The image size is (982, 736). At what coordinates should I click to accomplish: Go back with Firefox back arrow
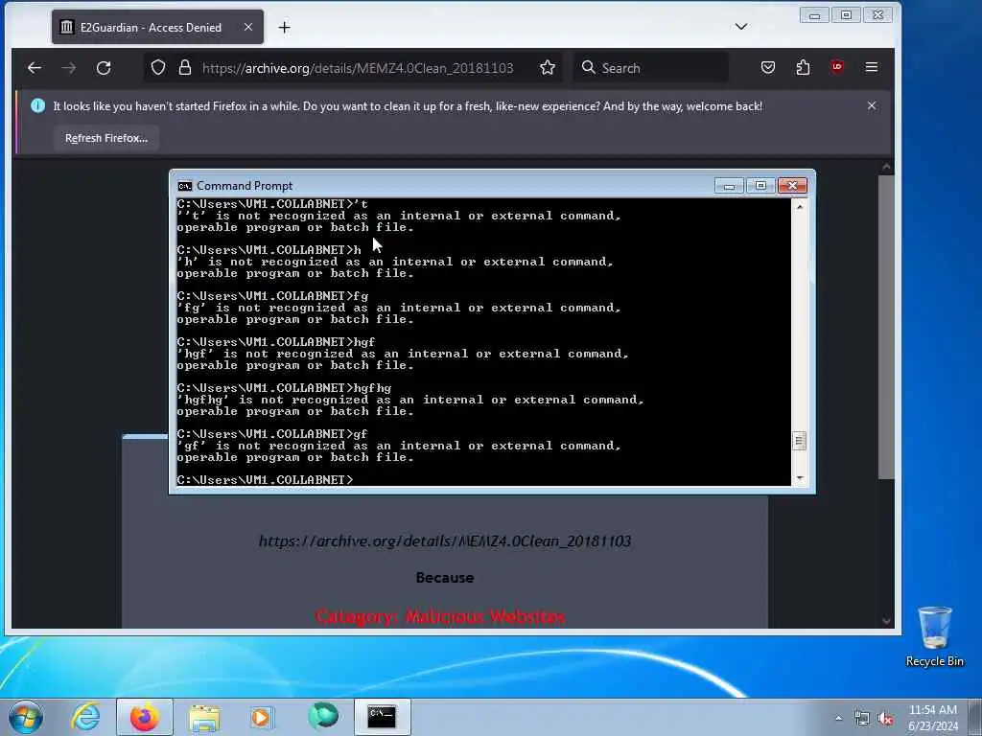35,68
